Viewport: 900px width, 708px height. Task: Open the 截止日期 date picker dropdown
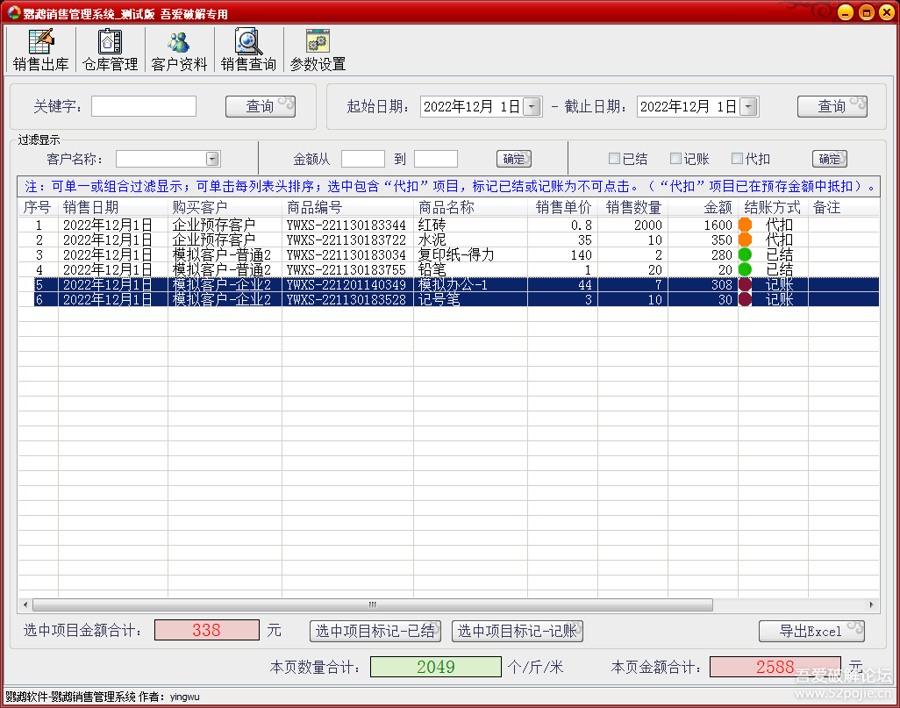coord(750,106)
